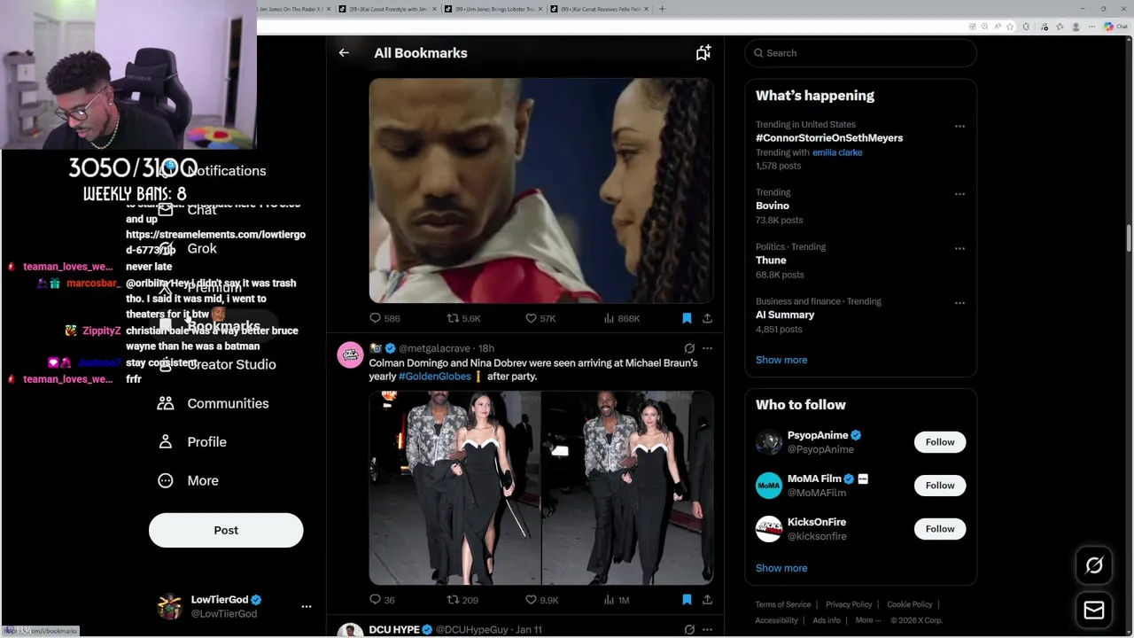Open the @metgalacrave profile avatar
Image resolution: width=1134 pixels, height=638 pixels.
tap(350, 355)
